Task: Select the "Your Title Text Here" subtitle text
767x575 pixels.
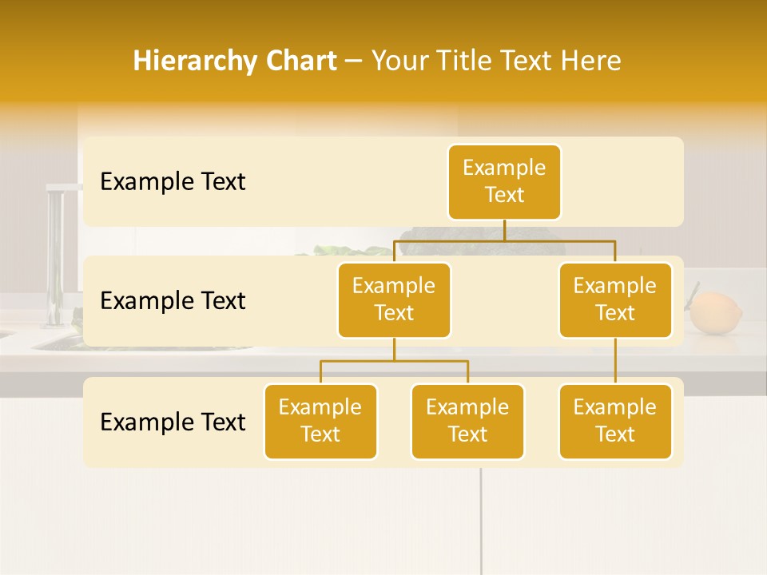Action: tap(496, 61)
